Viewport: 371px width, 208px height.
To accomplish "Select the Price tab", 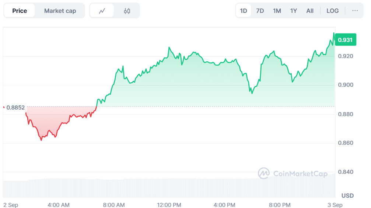I will pyautogui.click(x=20, y=11).
